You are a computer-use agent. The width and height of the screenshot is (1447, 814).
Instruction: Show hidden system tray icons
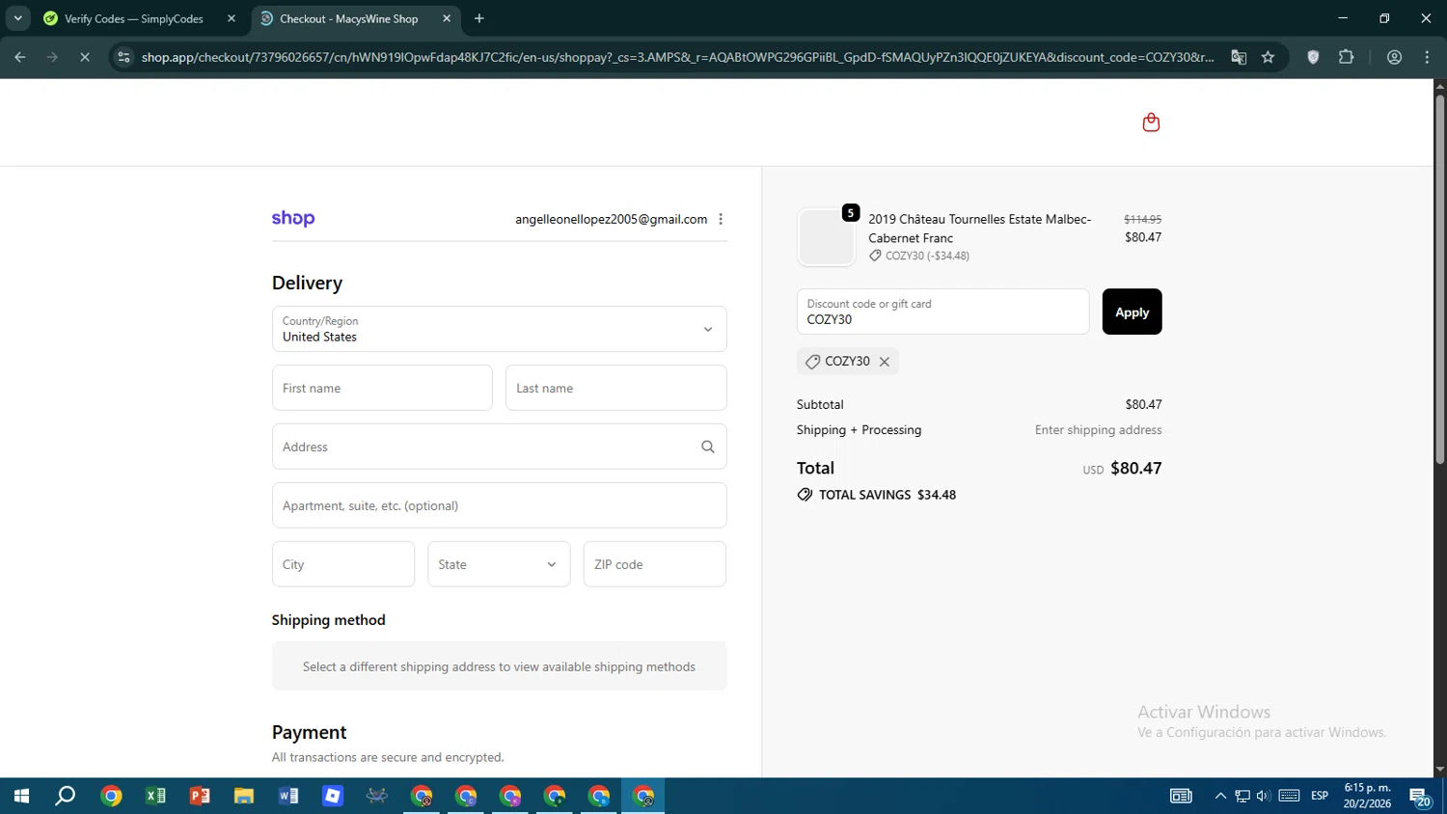point(1220,796)
